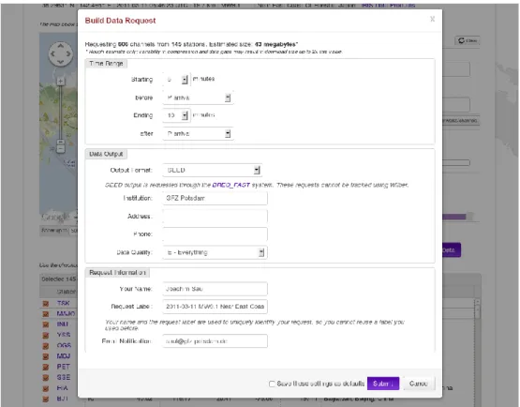Submit the data request
Image resolution: width=520 pixels, height=407 pixels.
pos(383,384)
